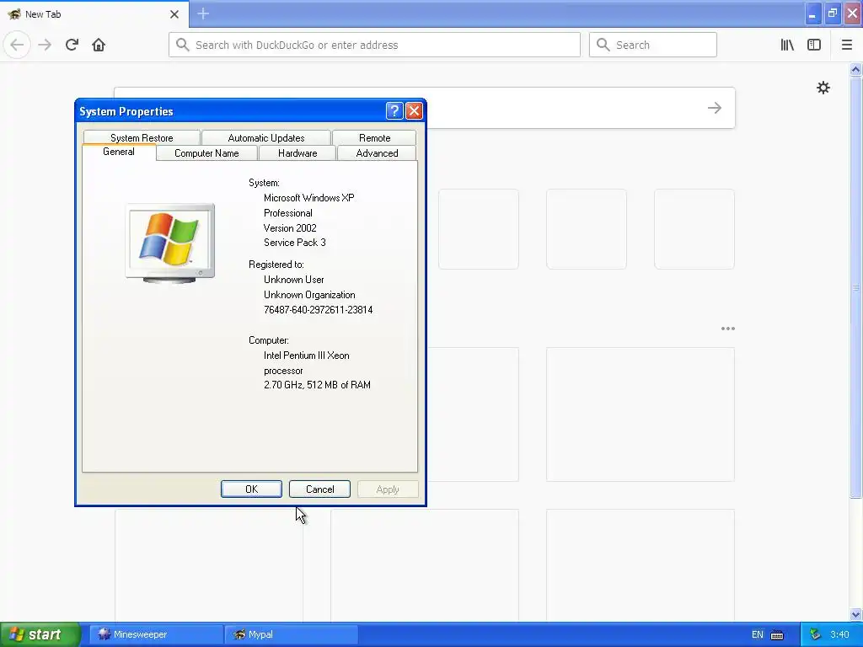
Task: Click the help question mark in System Properties
Action: point(394,111)
